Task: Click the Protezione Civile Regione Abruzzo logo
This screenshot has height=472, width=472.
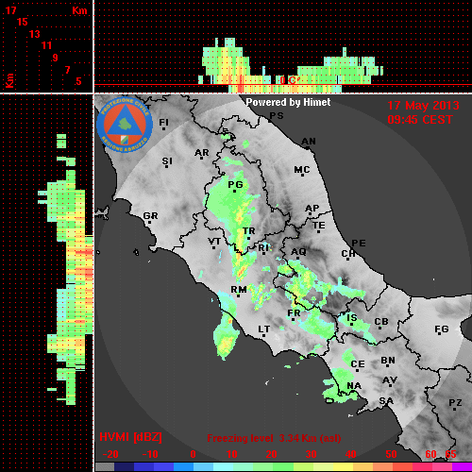Action: click(x=125, y=126)
